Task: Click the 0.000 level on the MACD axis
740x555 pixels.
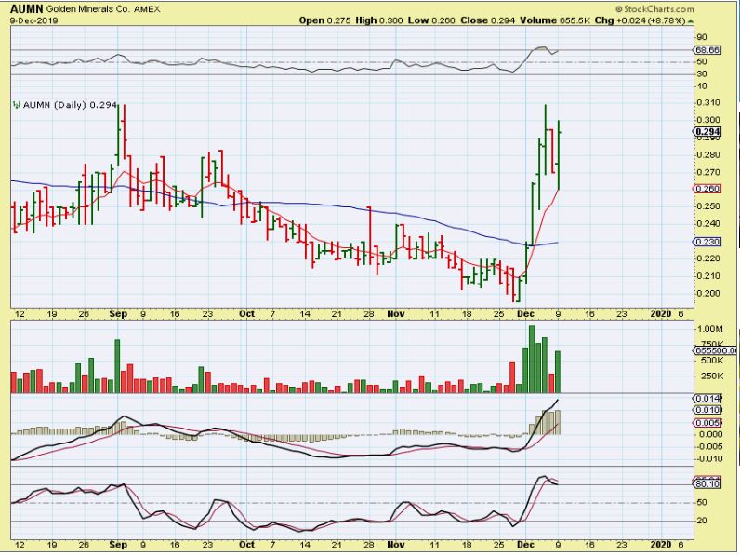Action: click(x=709, y=435)
